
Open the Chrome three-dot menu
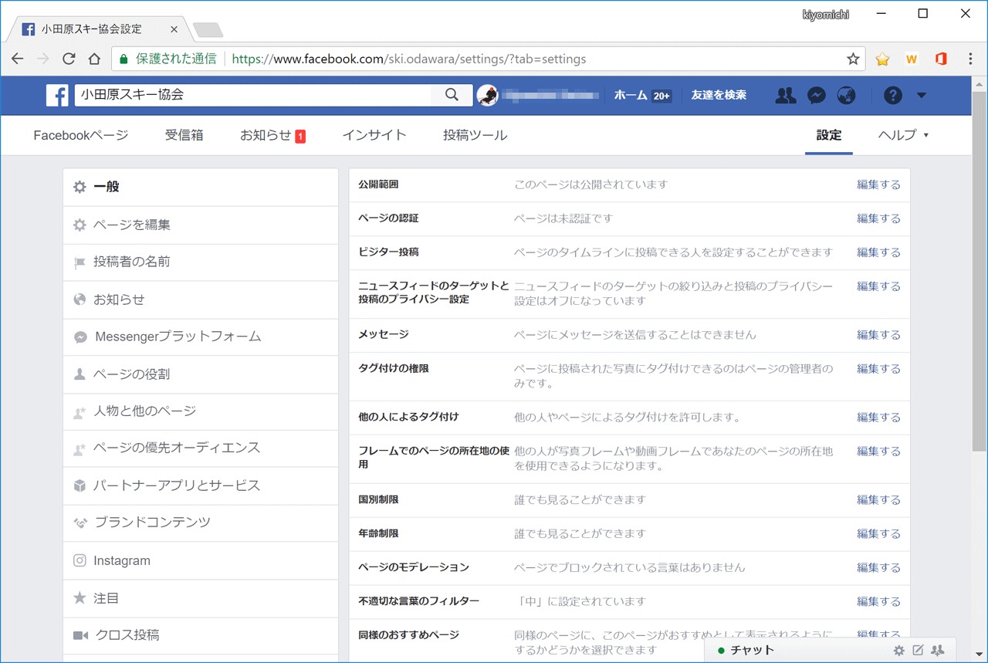[970, 59]
